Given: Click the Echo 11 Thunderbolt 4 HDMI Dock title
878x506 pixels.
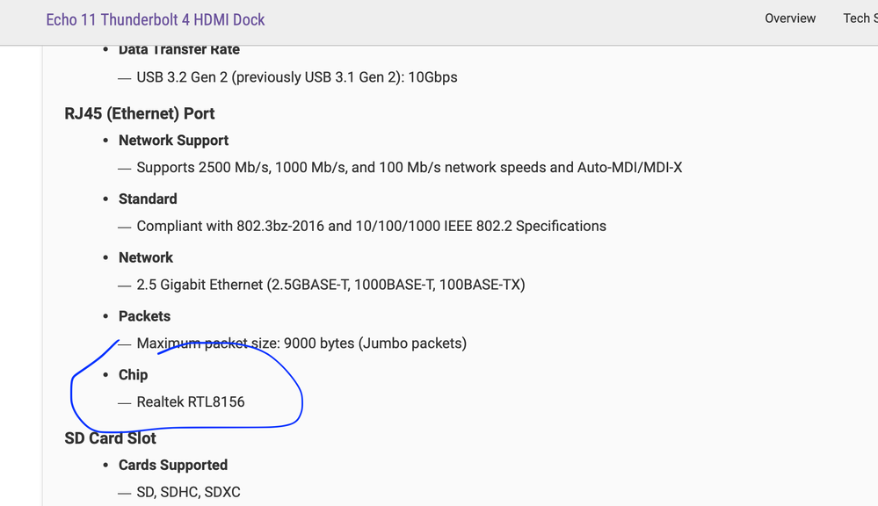Looking at the screenshot, I should point(156,19).
